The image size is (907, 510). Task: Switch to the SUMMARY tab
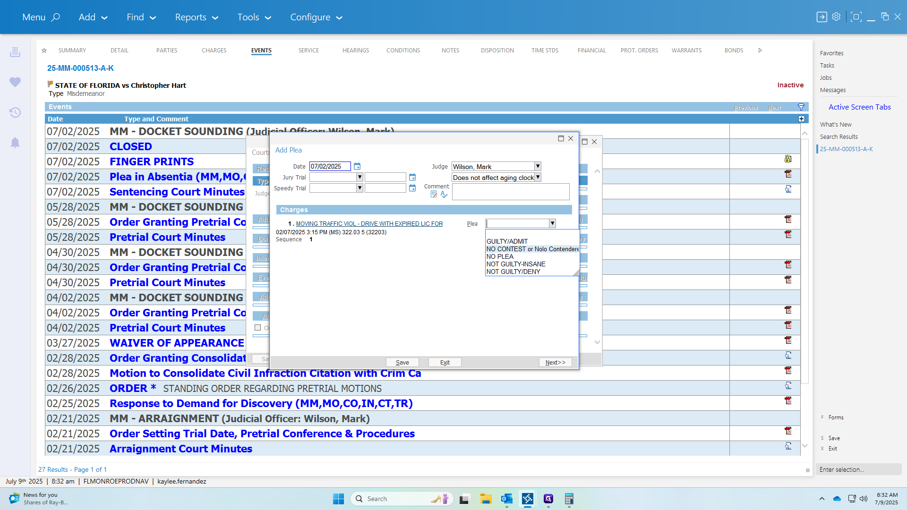pyautogui.click(x=72, y=51)
